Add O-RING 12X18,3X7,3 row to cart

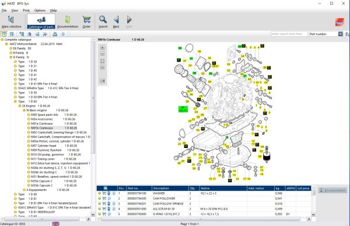pos(104,214)
